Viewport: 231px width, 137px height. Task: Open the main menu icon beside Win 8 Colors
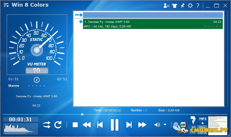(6, 5)
